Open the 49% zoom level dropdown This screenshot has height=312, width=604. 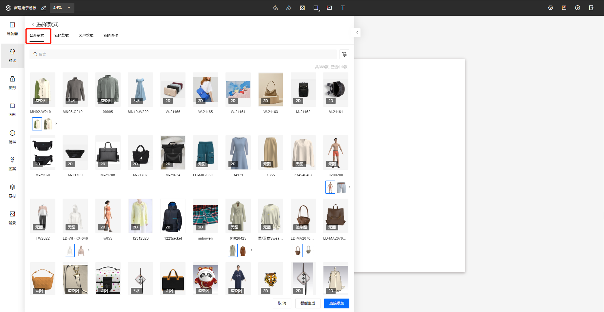pyautogui.click(x=62, y=8)
